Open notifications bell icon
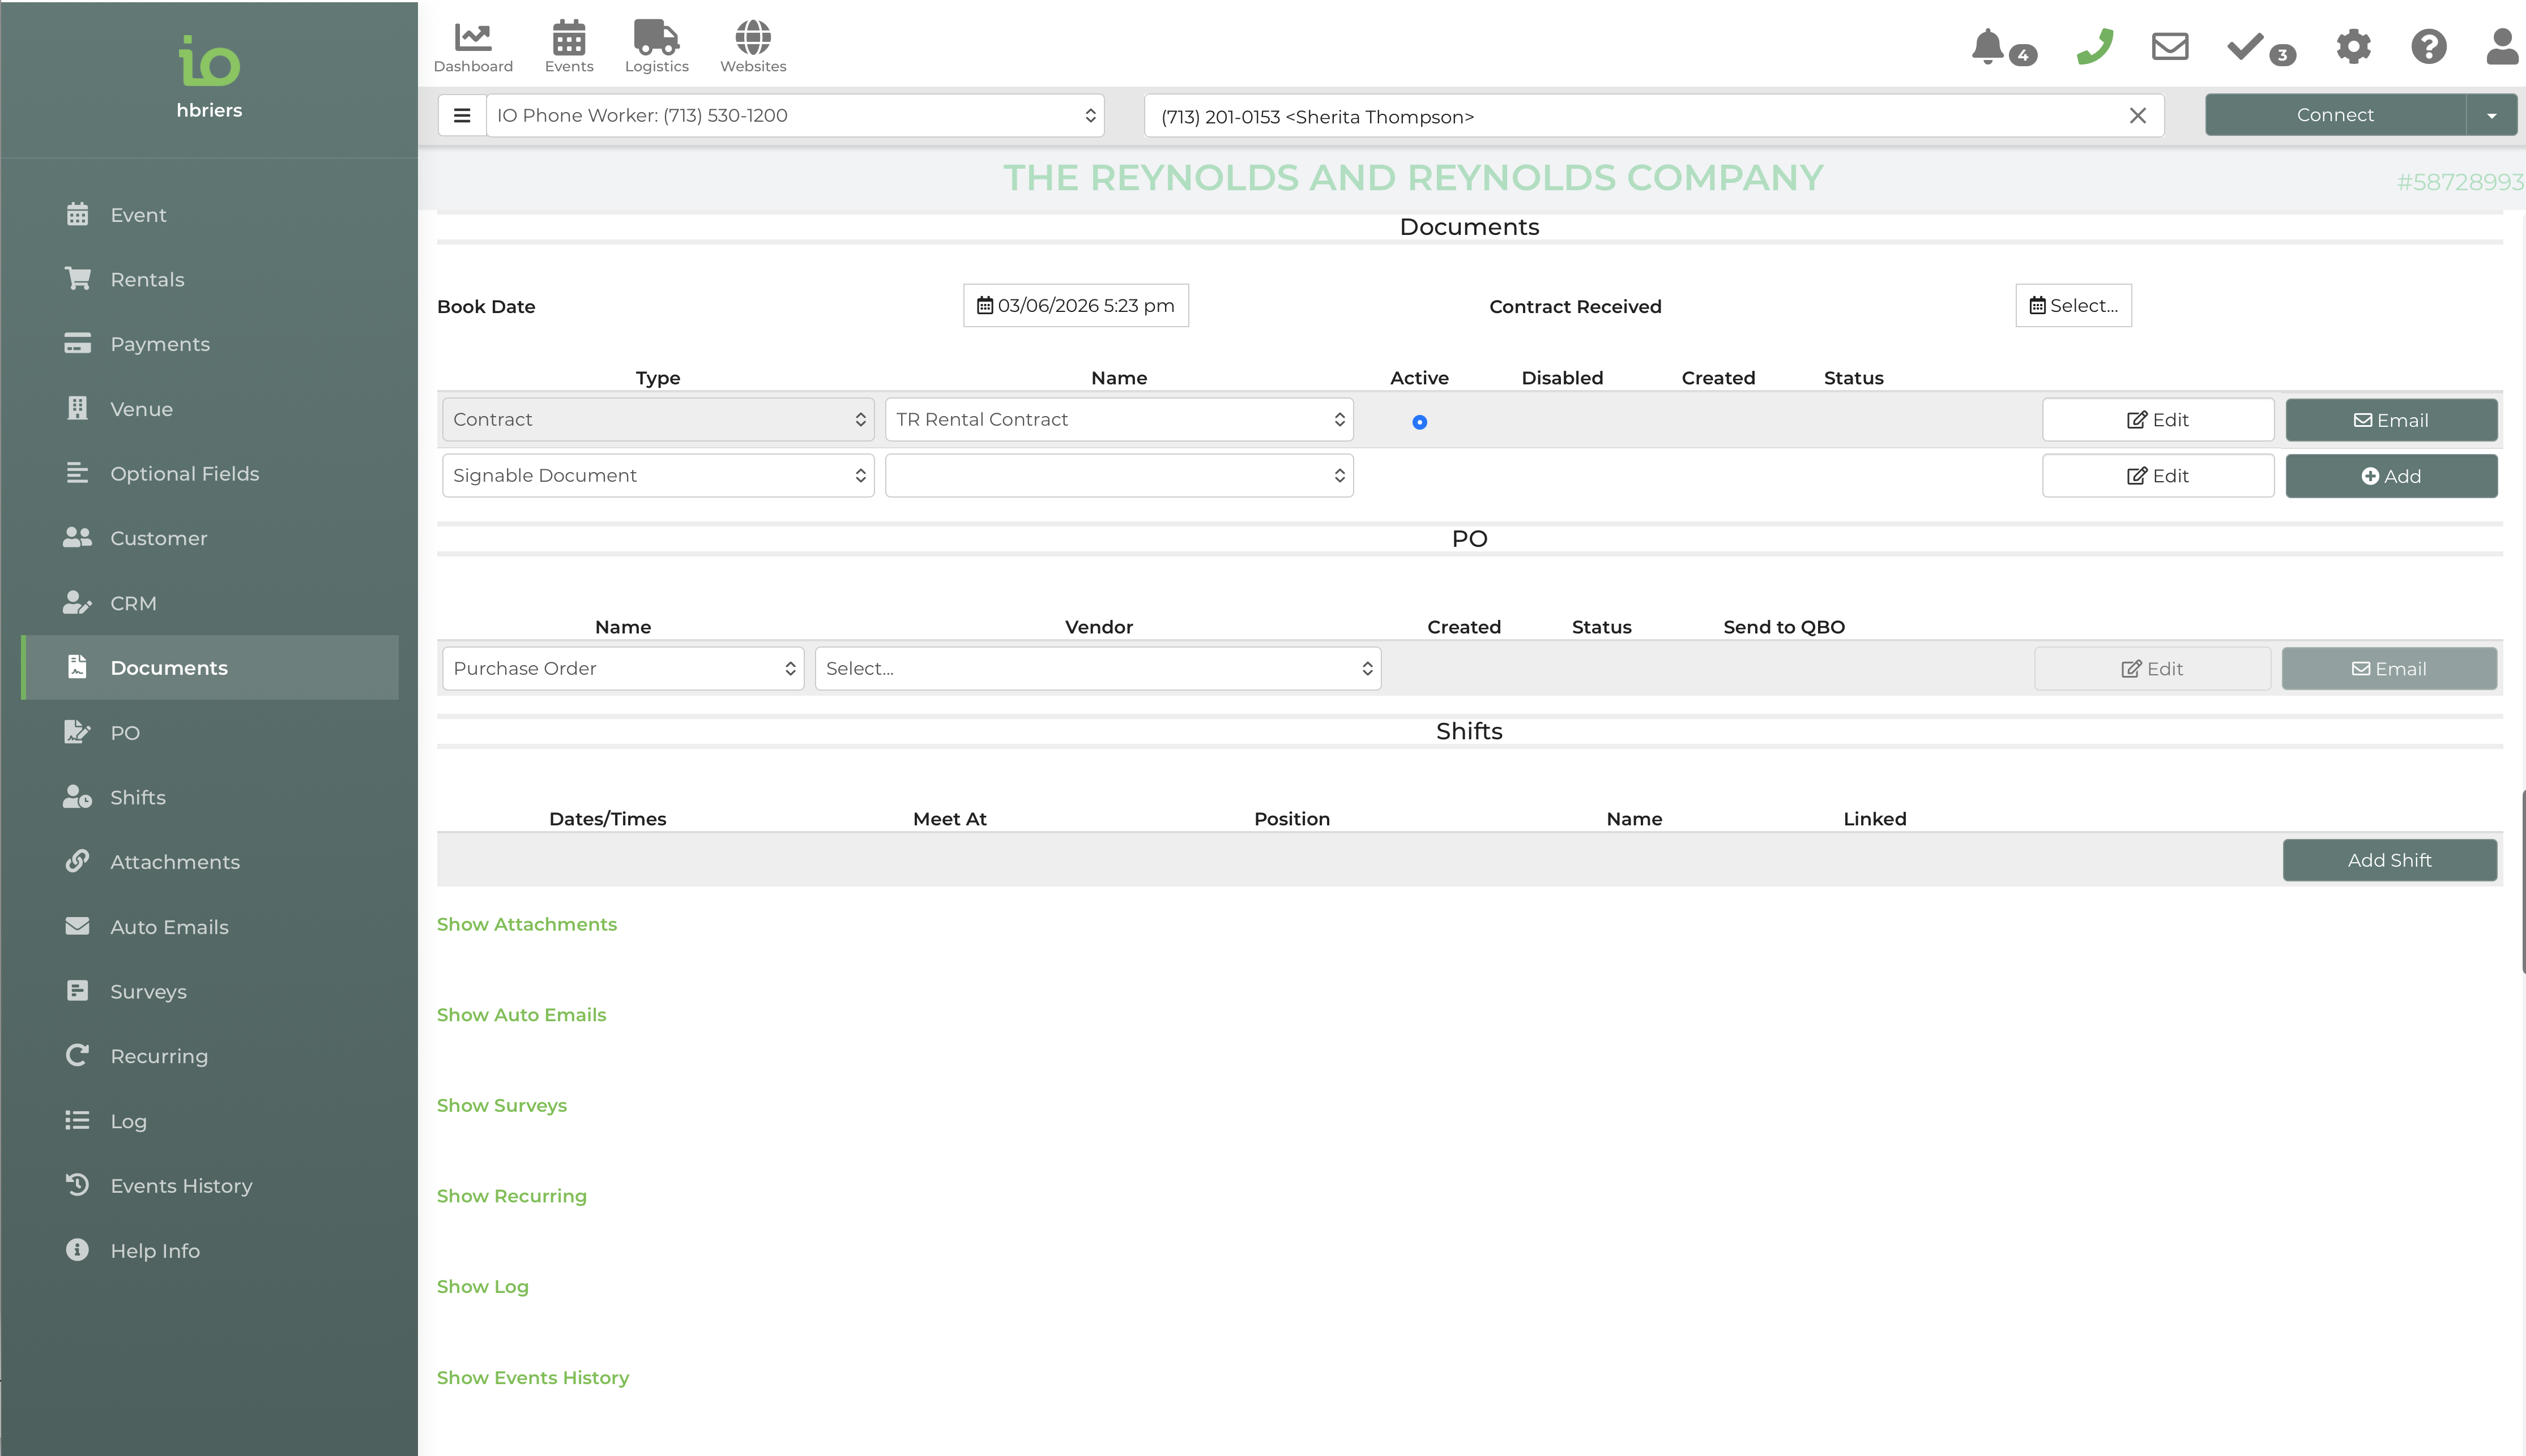This screenshot has width=2526, height=1456. (x=1988, y=47)
